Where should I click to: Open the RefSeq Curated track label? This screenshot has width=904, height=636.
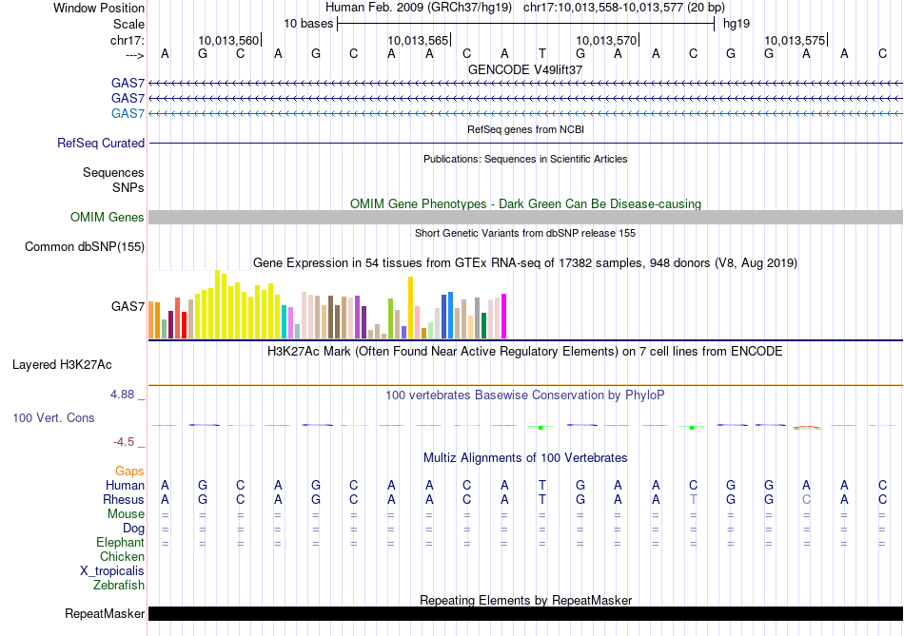point(101,144)
